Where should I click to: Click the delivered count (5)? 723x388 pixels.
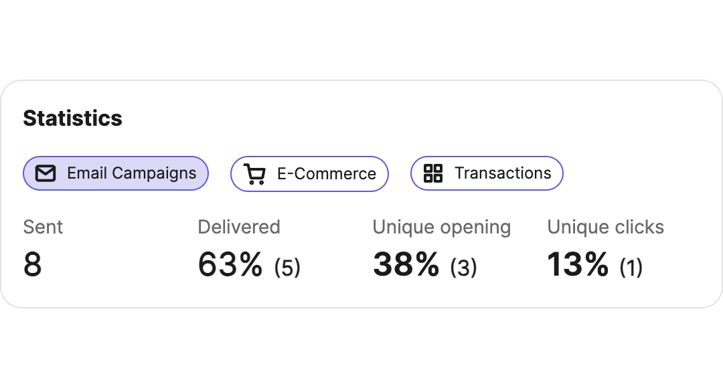(287, 268)
